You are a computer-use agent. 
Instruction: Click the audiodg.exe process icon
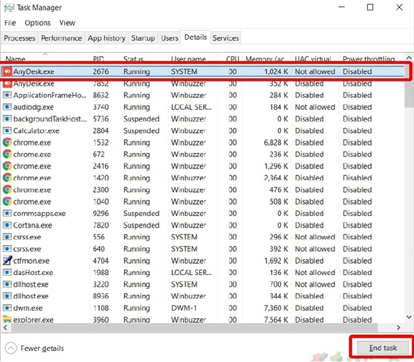8,107
